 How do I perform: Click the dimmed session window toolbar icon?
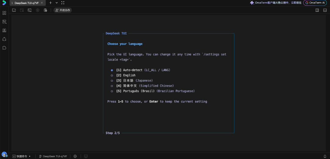22,10
